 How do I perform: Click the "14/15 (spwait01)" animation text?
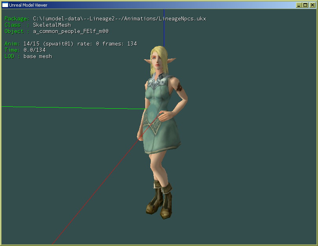[x=48, y=44]
